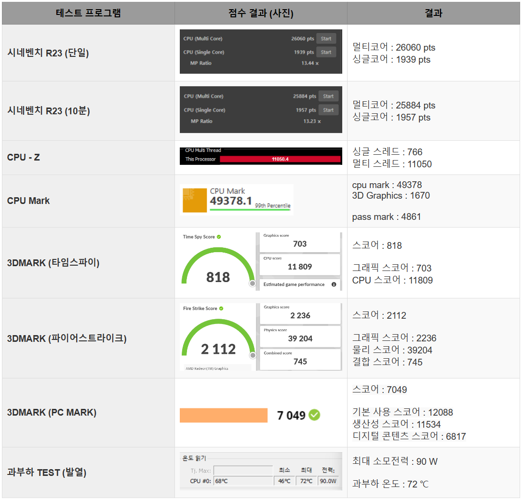The width and height of the screenshot is (523, 500).
Task: Click the empty Tj. Max input field
Action: [243, 470]
